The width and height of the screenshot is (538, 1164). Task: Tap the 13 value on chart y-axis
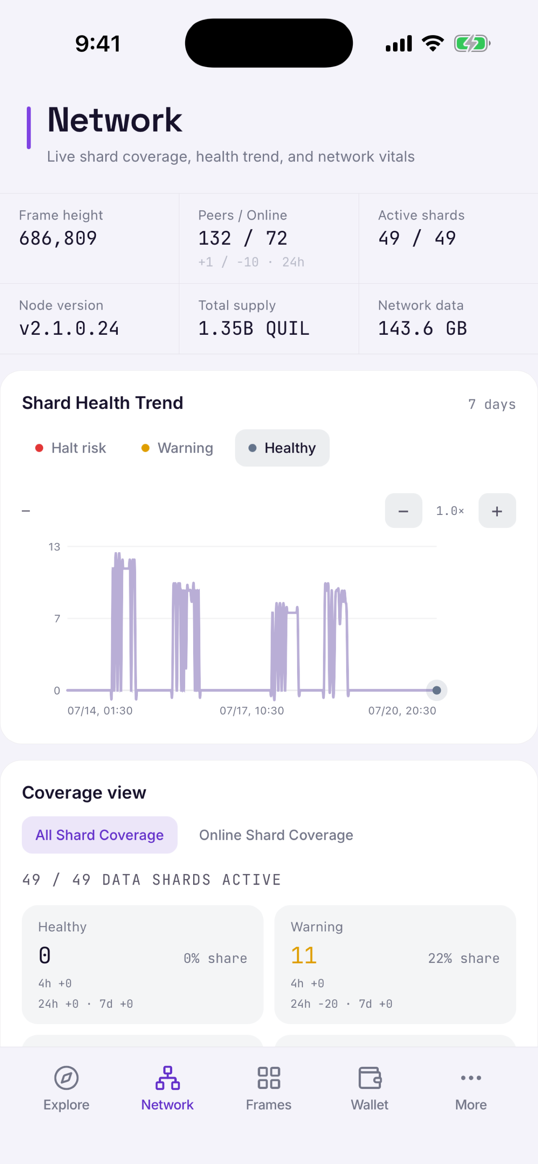click(x=54, y=547)
